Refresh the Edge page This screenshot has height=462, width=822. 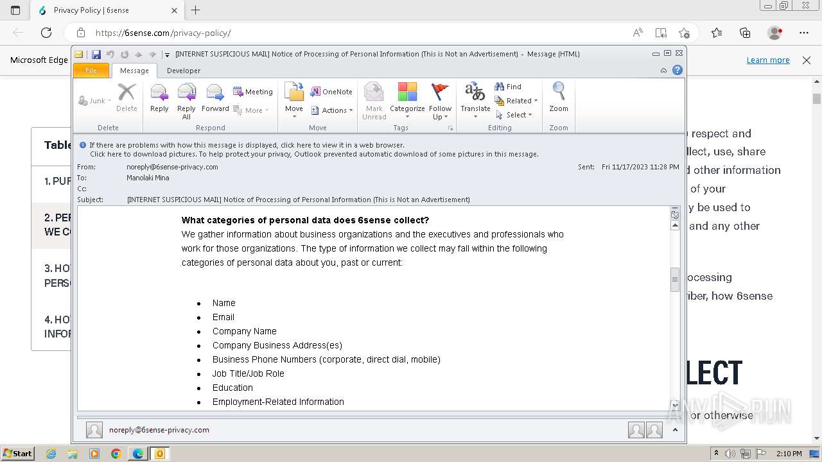click(46, 33)
